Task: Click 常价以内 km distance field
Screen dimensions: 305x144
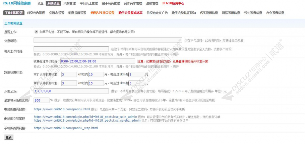Action: coord(69,75)
